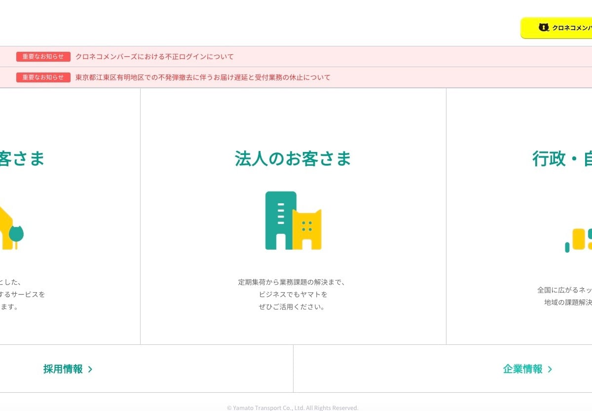Click the chevron arrow beside 企業情報
592x411 pixels.
(550, 369)
